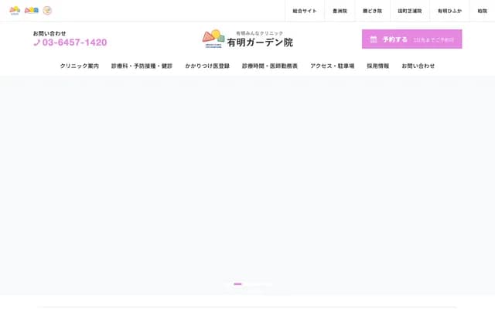Switch to 勝どき院 clinic site

(372, 11)
